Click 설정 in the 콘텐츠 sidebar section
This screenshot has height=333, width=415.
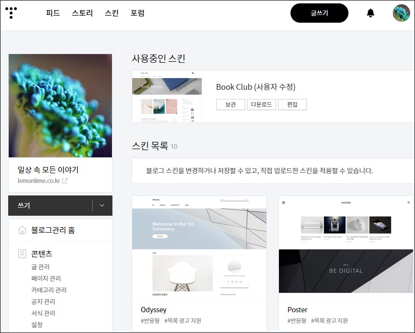coord(36,325)
